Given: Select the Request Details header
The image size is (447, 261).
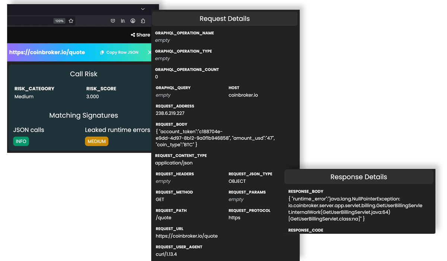Looking at the screenshot, I should coord(225,19).
